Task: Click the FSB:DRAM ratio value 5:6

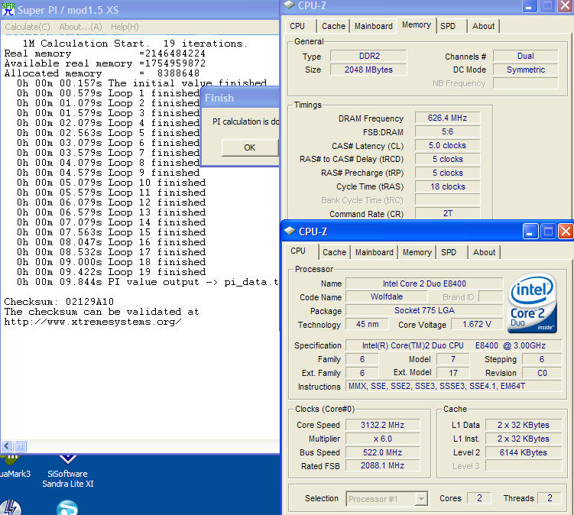Action: [x=447, y=131]
